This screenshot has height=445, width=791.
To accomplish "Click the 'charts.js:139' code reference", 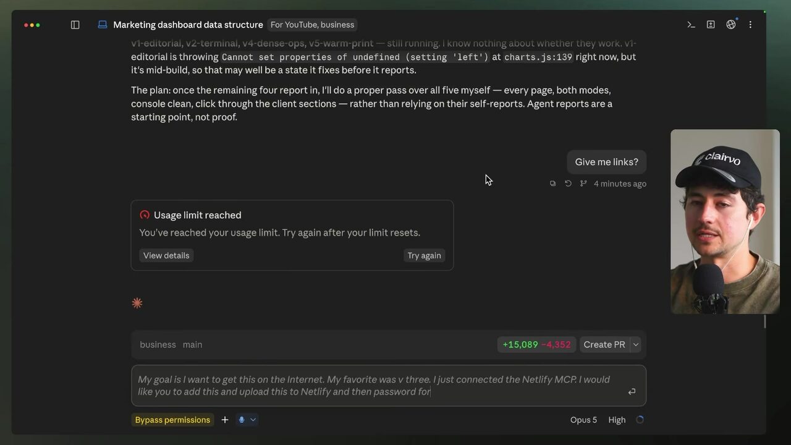I will (x=539, y=57).
